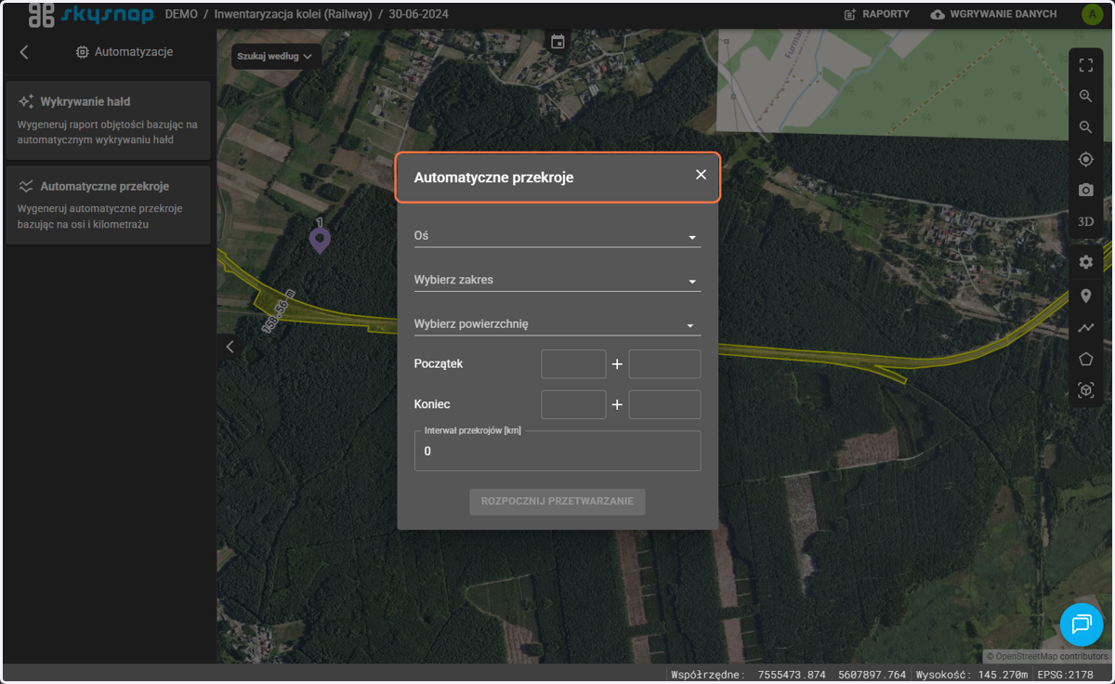This screenshot has width=1115, height=684.
Task: Open Wykrywanie hałd automation card
Action: point(108,120)
